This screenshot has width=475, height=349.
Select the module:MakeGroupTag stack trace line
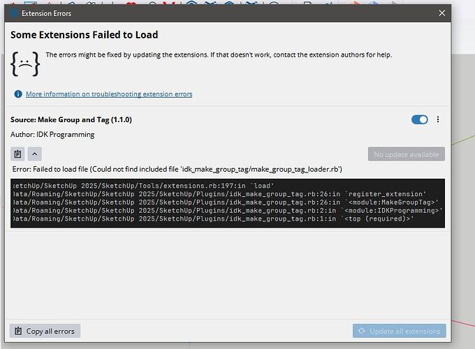226,202
